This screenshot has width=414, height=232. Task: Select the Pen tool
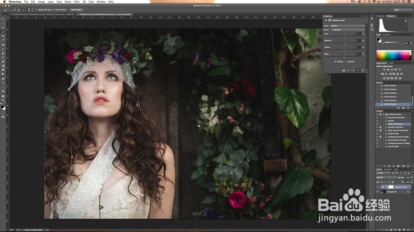[x=3, y=79]
